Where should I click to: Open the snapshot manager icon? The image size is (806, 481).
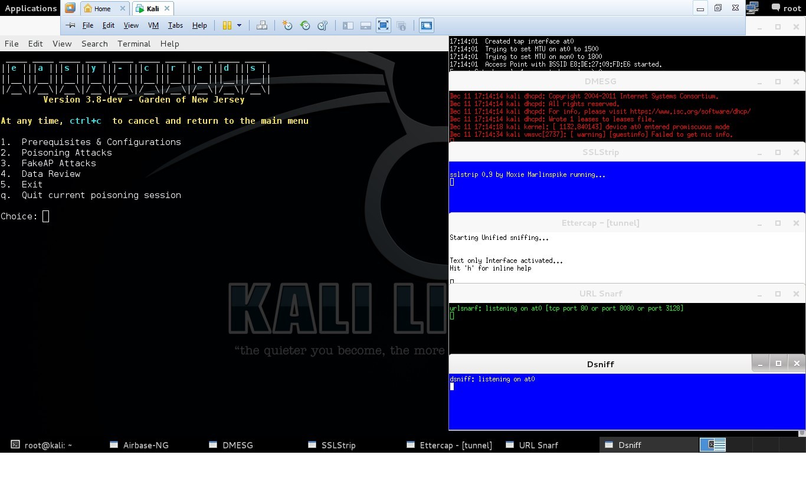pos(323,25)
